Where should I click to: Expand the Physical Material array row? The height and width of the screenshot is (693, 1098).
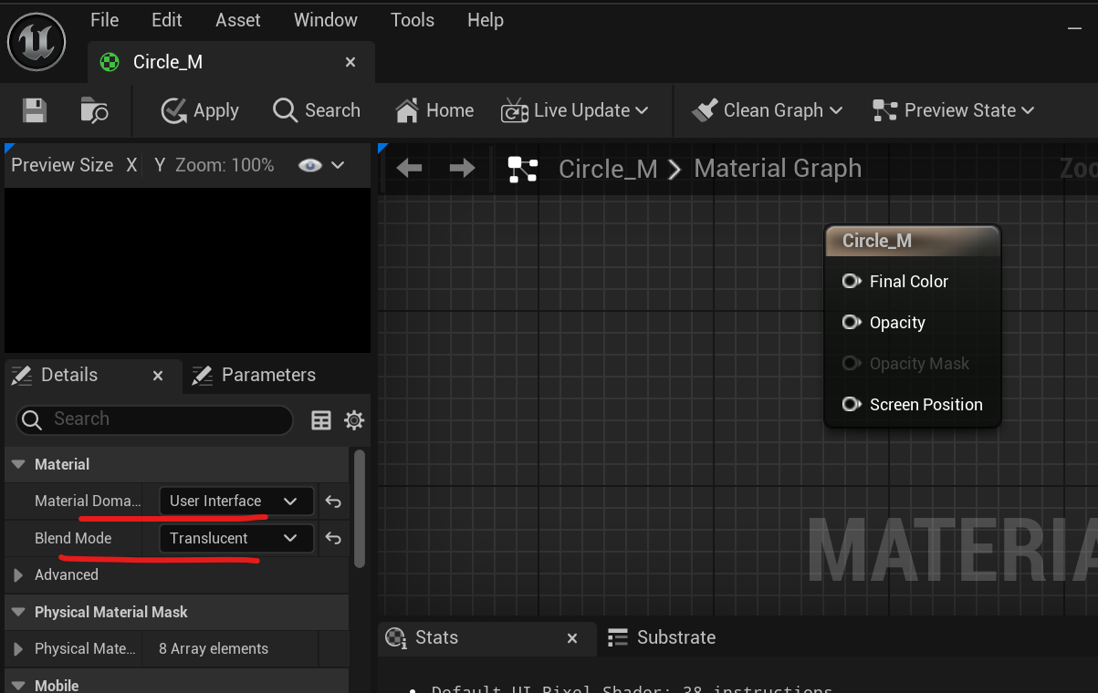(18, 649)
